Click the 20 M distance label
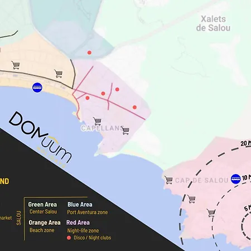 click(245, 143)
